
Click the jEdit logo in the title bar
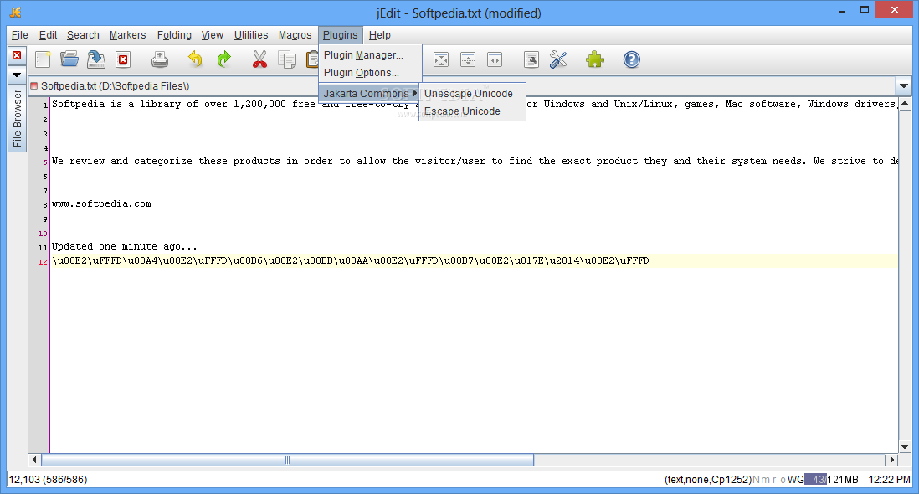pyautogui.click(x=16, y=12)
